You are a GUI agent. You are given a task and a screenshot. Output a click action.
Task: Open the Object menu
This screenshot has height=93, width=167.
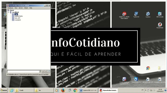26,8
